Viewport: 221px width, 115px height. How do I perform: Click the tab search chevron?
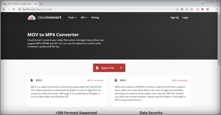click(x=203, y=4)
